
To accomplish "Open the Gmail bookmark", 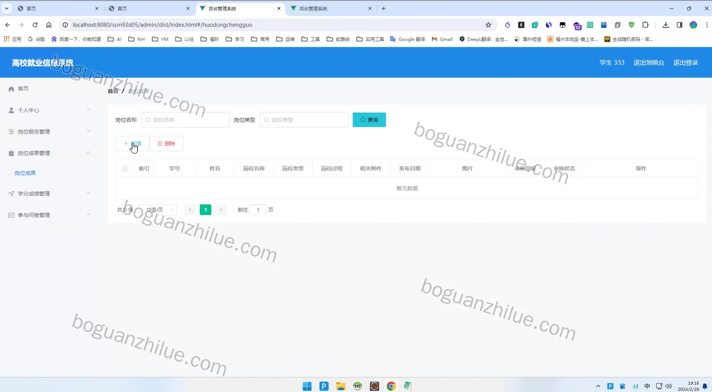I will [442, 39].
